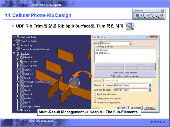Screen dimensions: 170x127
Task: Click the Join icon in Operations toolbar
Action: click(138, 16)
